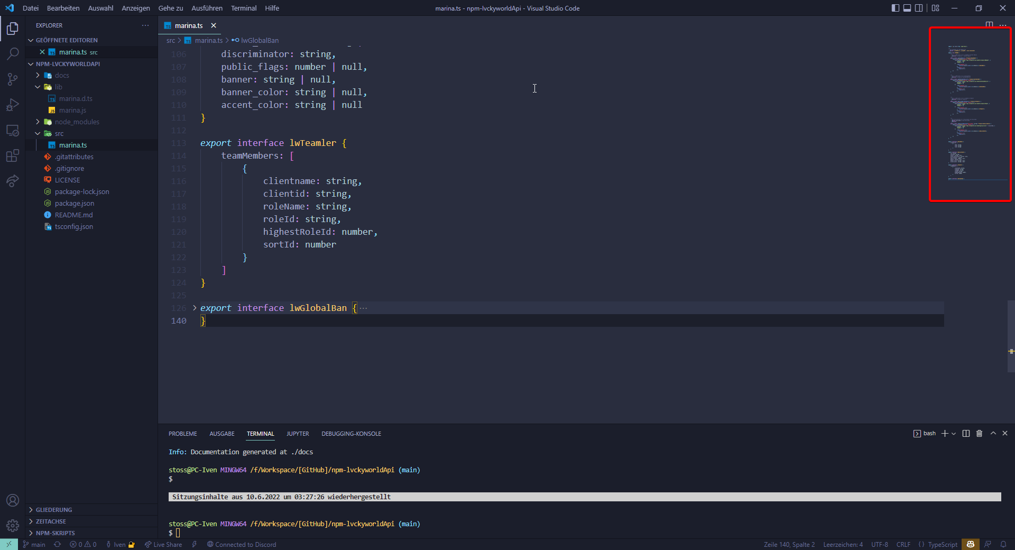Open the new terminal profile dropdown
This screenshot has height=550, width=1015.
(954, 434)
